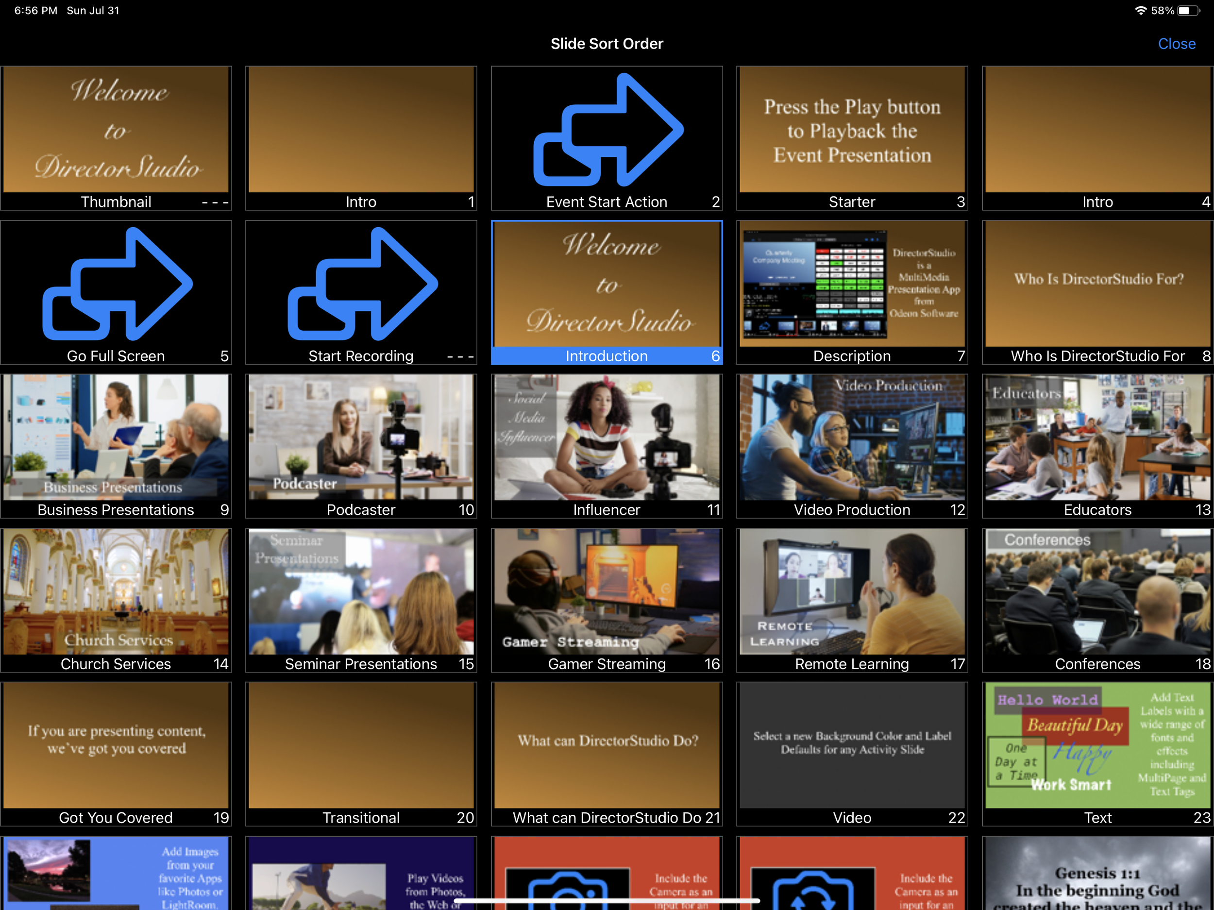
Task: Select the Text slide with Hello World
Action: [x=1097, y=745]
